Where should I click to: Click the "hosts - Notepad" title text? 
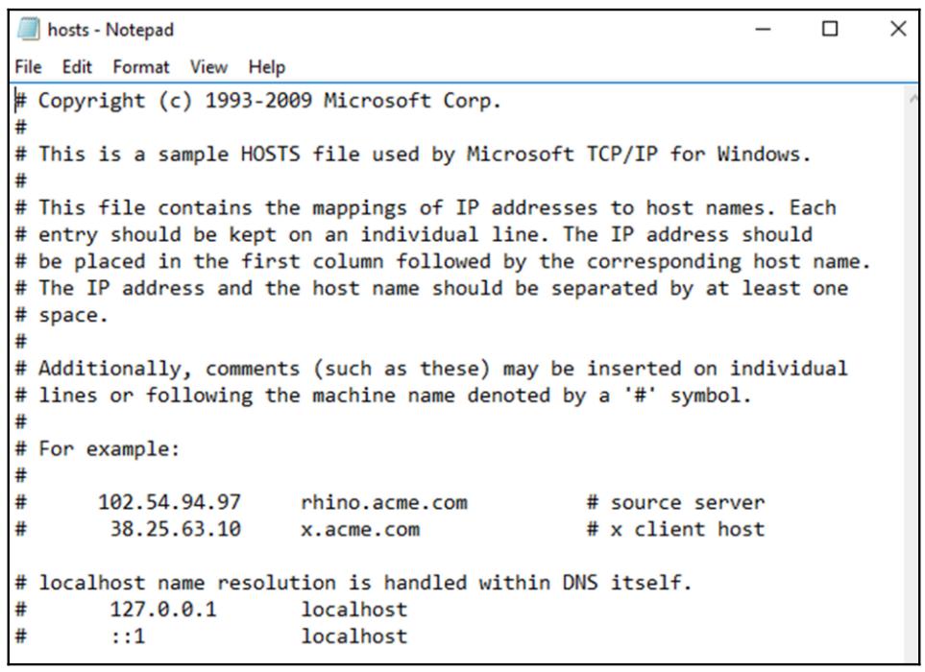[x=111, y=30]
